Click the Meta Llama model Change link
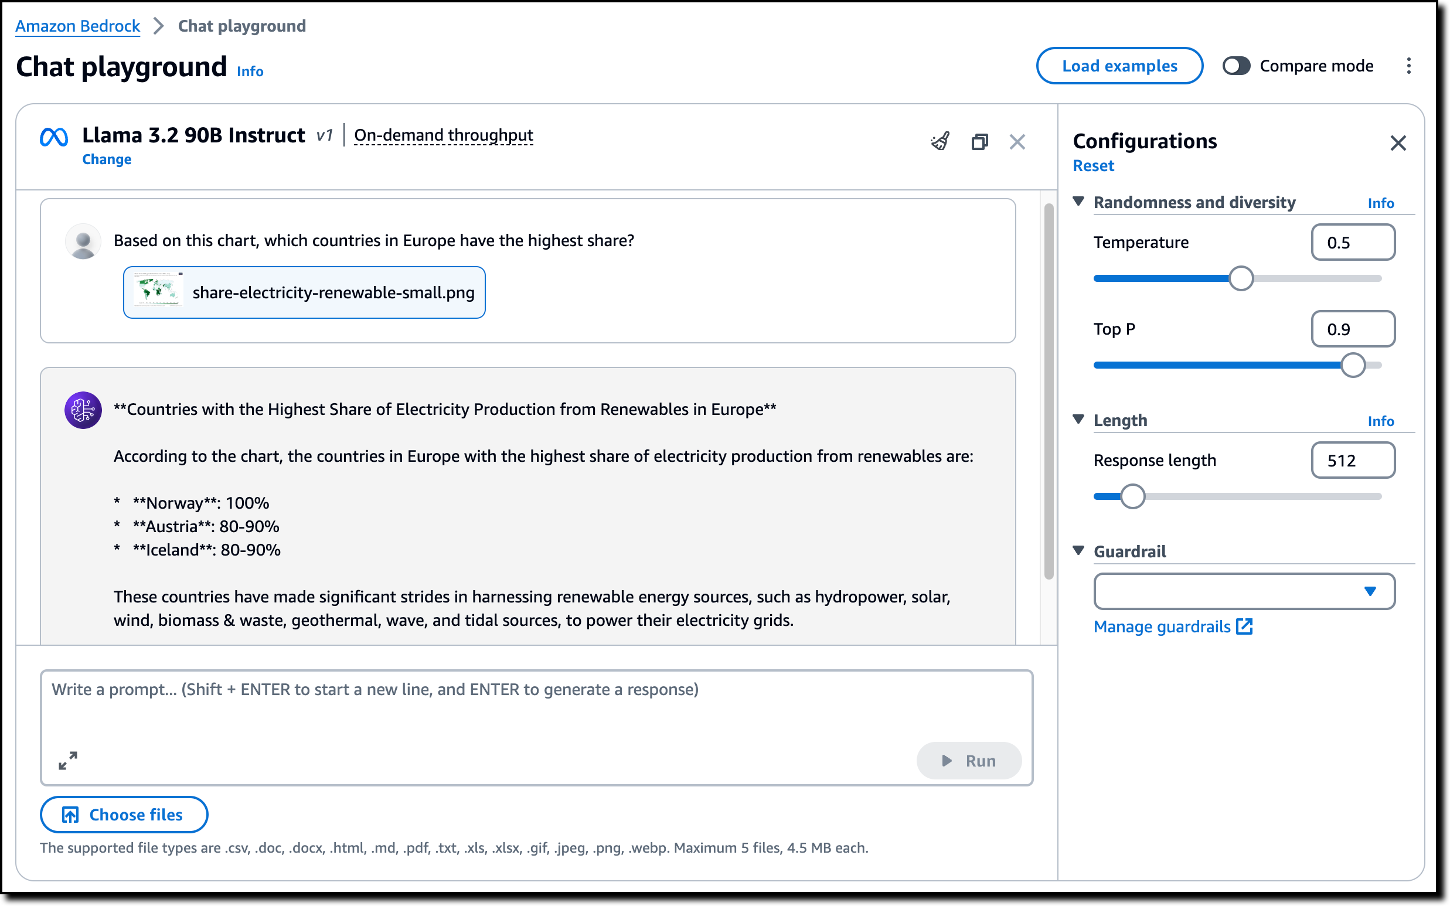This screenshot has height=906, width=1450. [107, 158]
